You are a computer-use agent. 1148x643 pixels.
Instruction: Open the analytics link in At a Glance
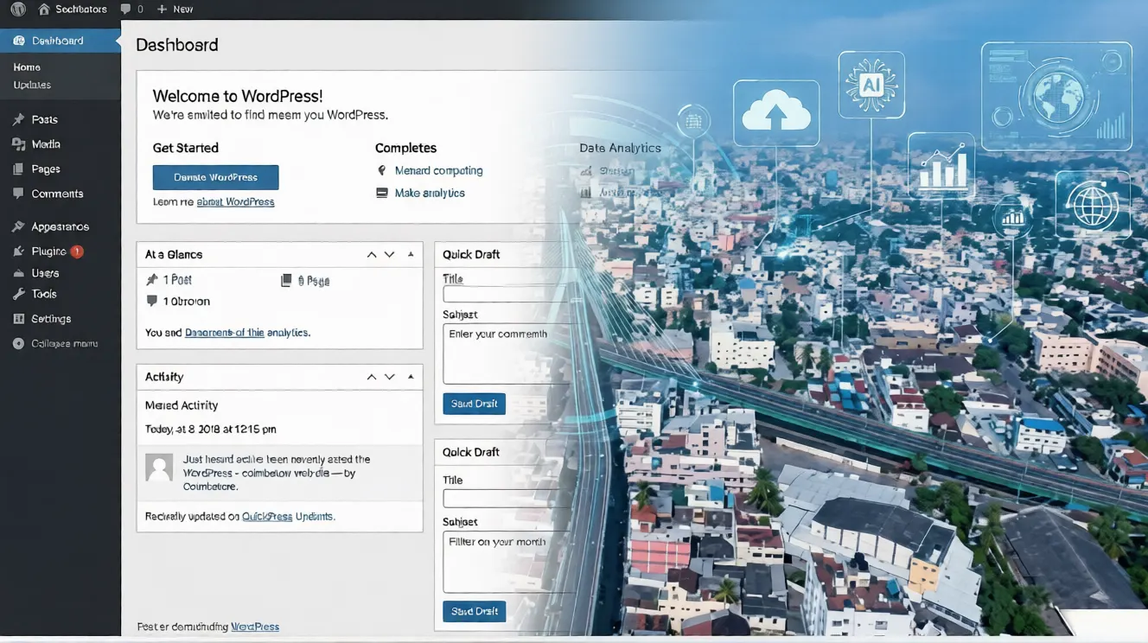(225, 332)
